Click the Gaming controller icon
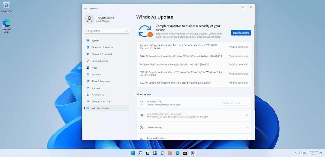 [x=88, y=88]
